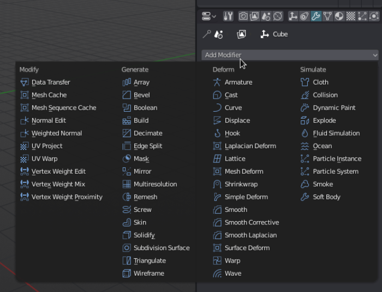Open the Object Data properties tab
Viewport: 382px width, 292px height.
[327, 16]
